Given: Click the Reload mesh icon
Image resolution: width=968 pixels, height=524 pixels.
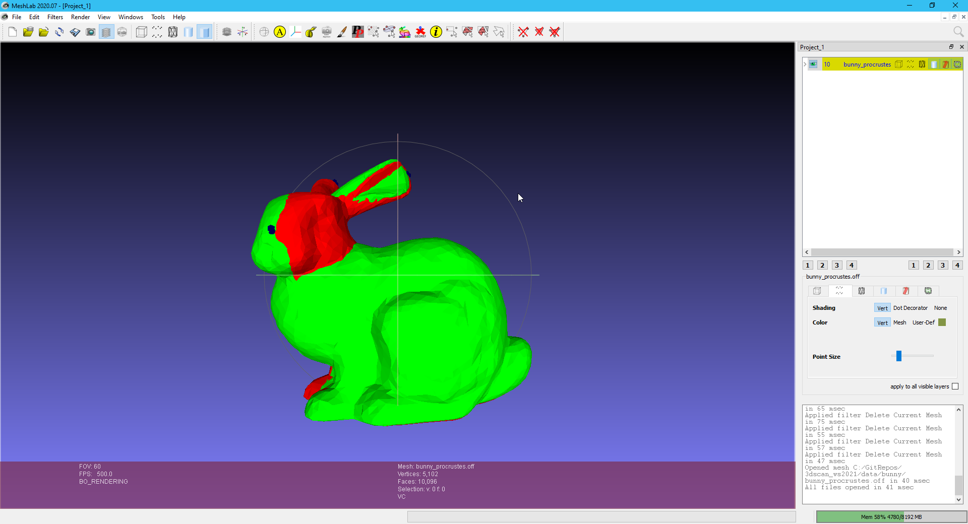Looking at the screenshot, I should coord(59,32).
